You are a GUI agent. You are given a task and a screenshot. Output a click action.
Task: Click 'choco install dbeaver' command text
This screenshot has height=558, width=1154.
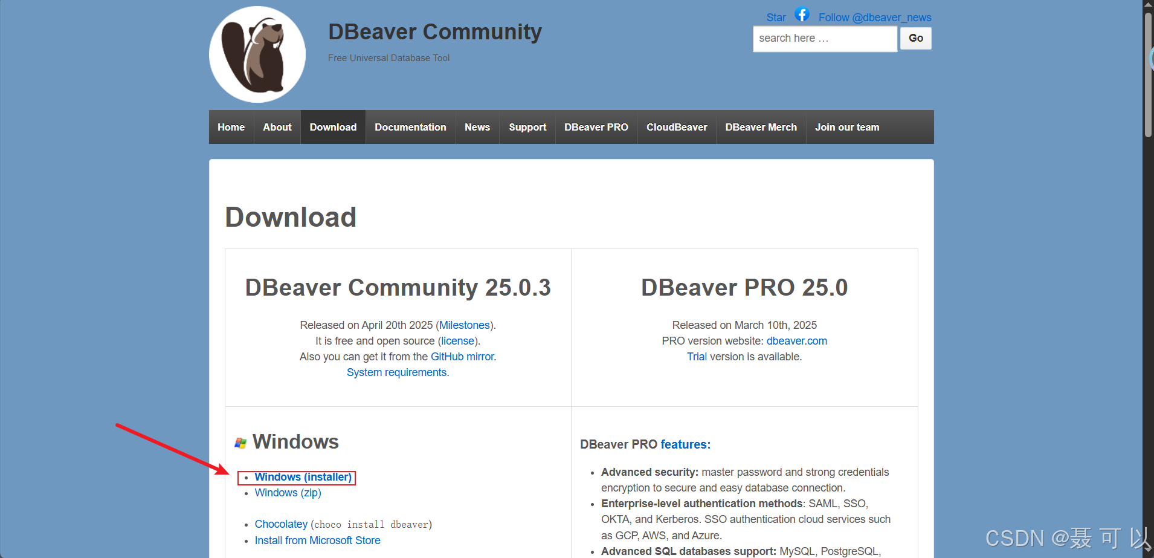[373, 525]
